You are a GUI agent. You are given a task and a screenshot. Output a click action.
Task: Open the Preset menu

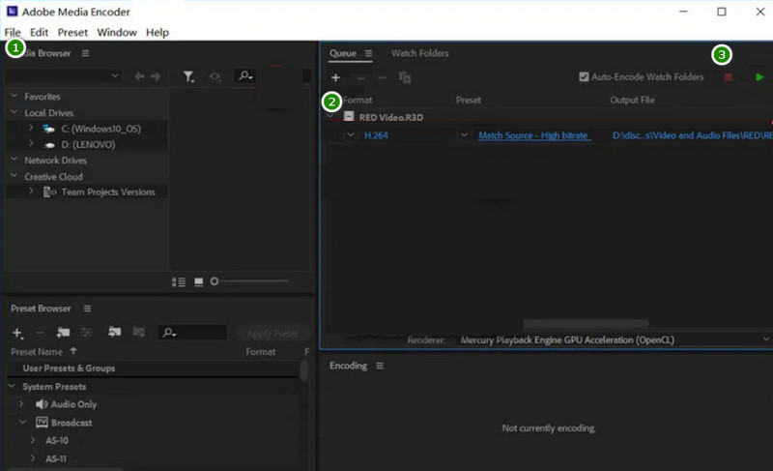pos(72,33)
